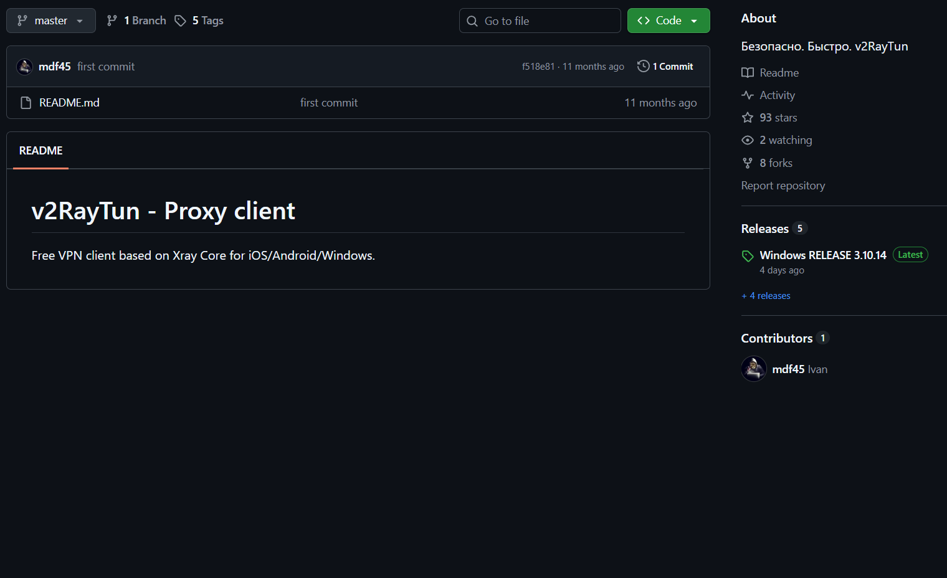Open the master branch dropdown
This screenshot has height=578, width=947.
(x=51, y=21)
